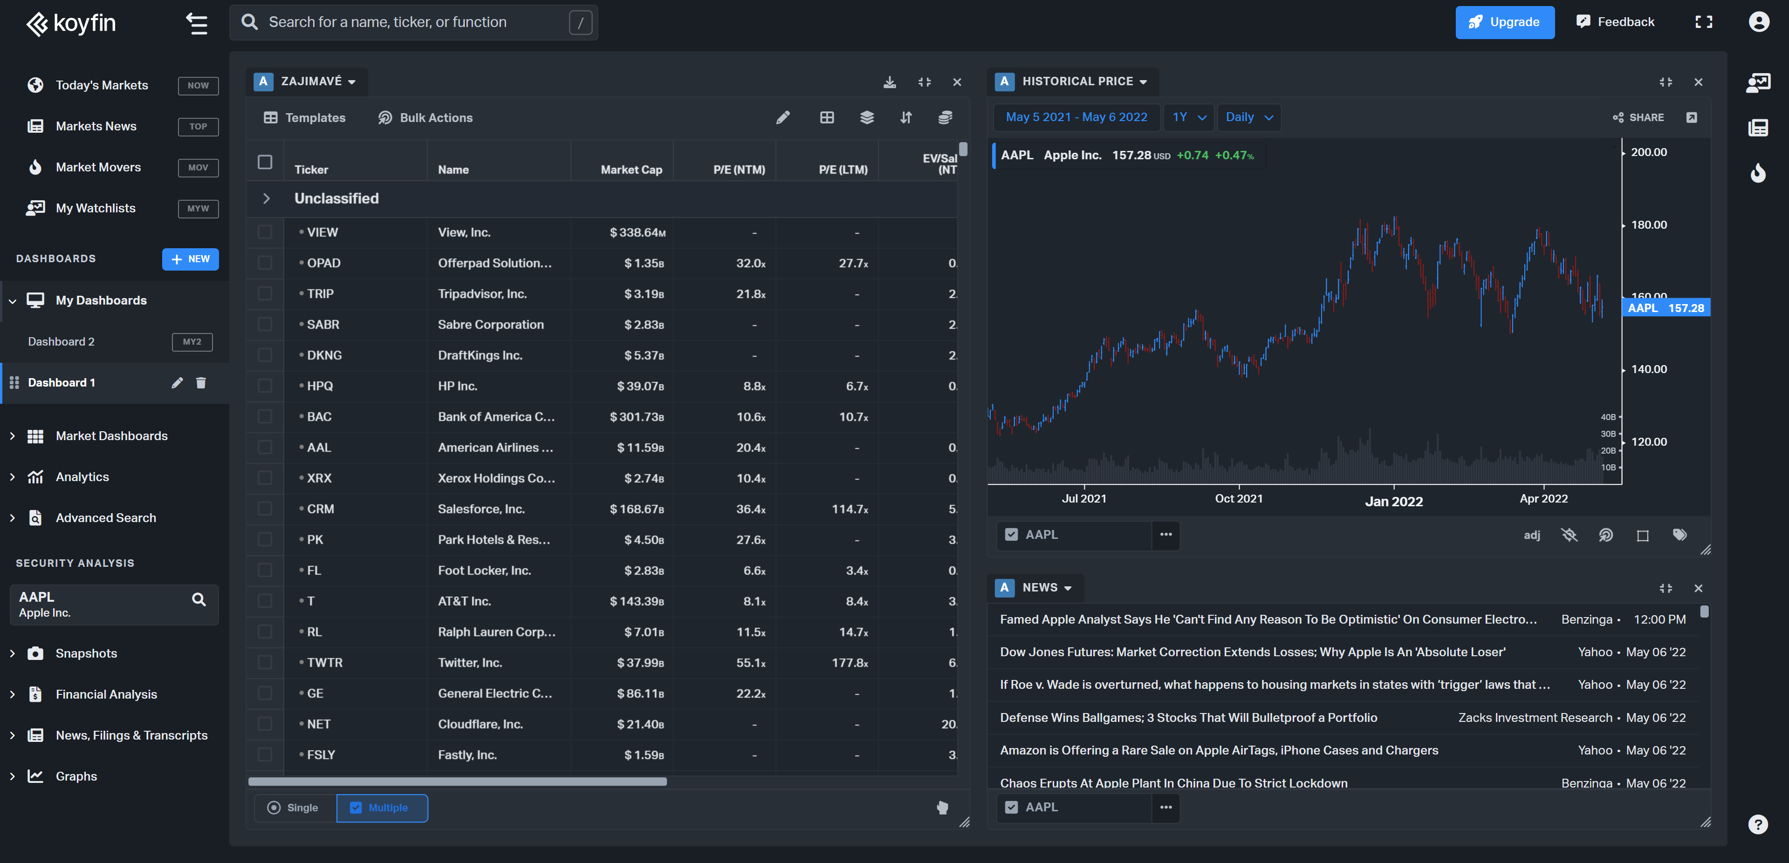Open the help question mark icon
Image resolution: width=1789 pixels, height=863 pixels.
(x=1758, y=824)
